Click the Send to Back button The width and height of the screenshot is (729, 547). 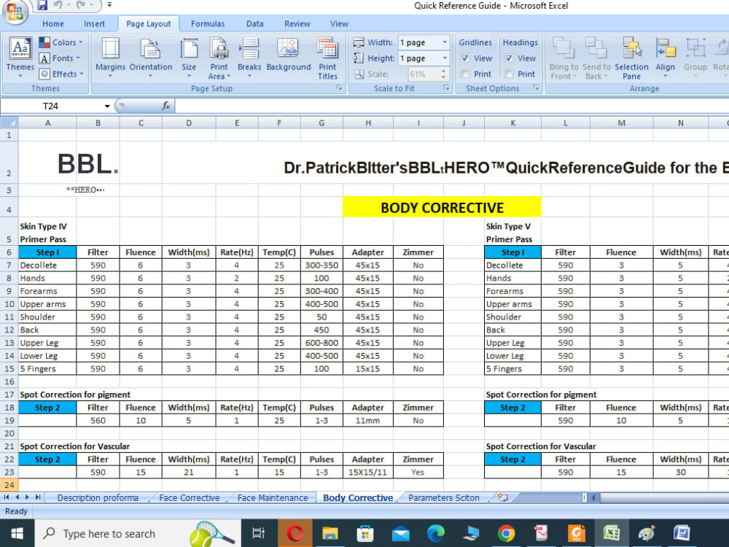[x=596, y=58]
